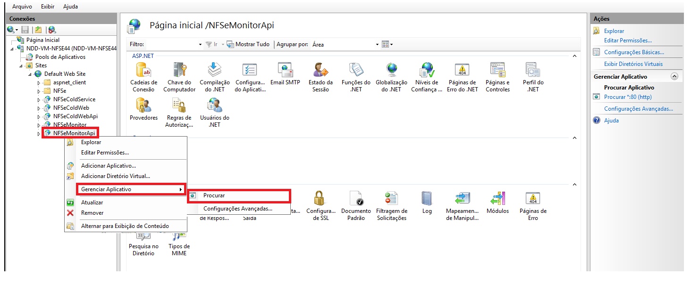Click Configurações Avançadas in Ações pane
The image size is (691, 284).
(639, 109)
